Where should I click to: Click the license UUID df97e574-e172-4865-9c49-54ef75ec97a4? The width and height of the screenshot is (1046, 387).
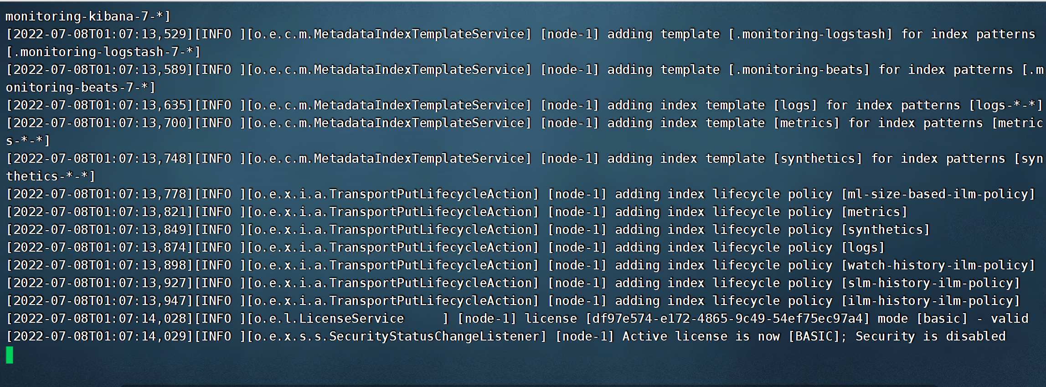728,319
